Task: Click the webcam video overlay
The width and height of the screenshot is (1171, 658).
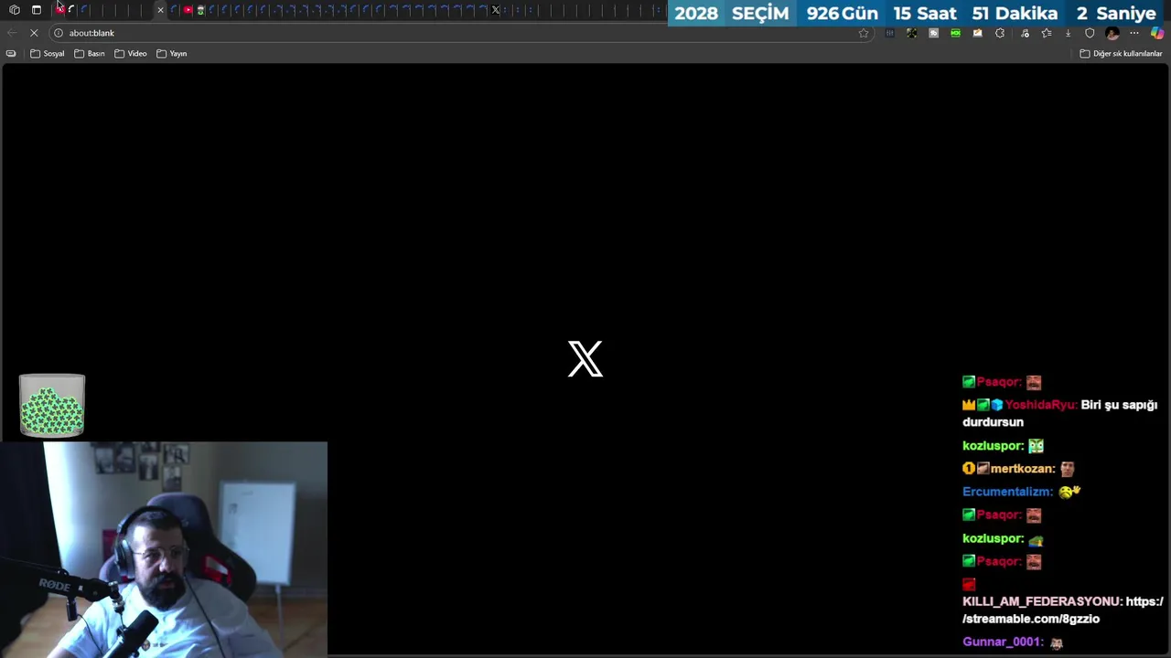Action: click(x=164, y=549)
